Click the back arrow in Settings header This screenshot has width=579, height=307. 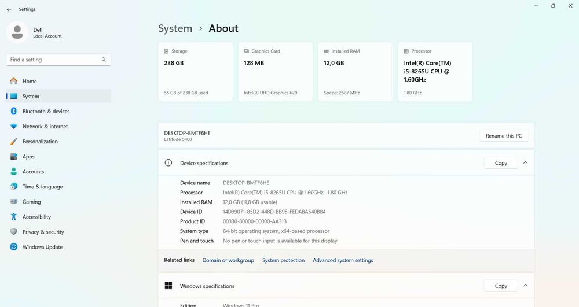[x=9, y=9]
